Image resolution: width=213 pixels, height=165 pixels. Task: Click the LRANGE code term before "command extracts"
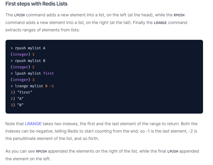(160, 23)
